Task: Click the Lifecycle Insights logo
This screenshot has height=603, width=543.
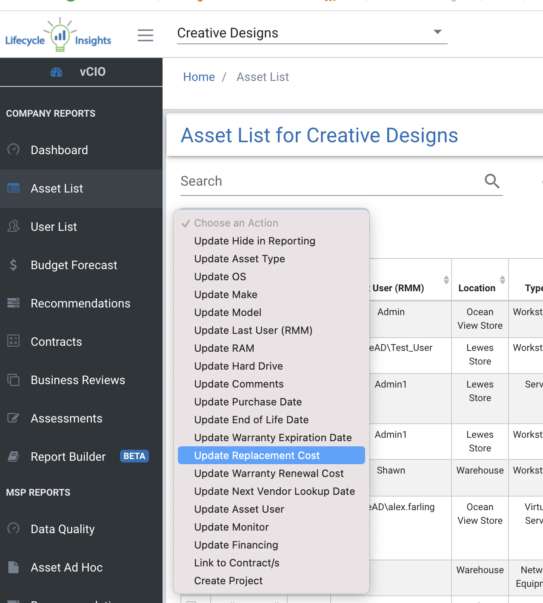Action: point(58,35)
